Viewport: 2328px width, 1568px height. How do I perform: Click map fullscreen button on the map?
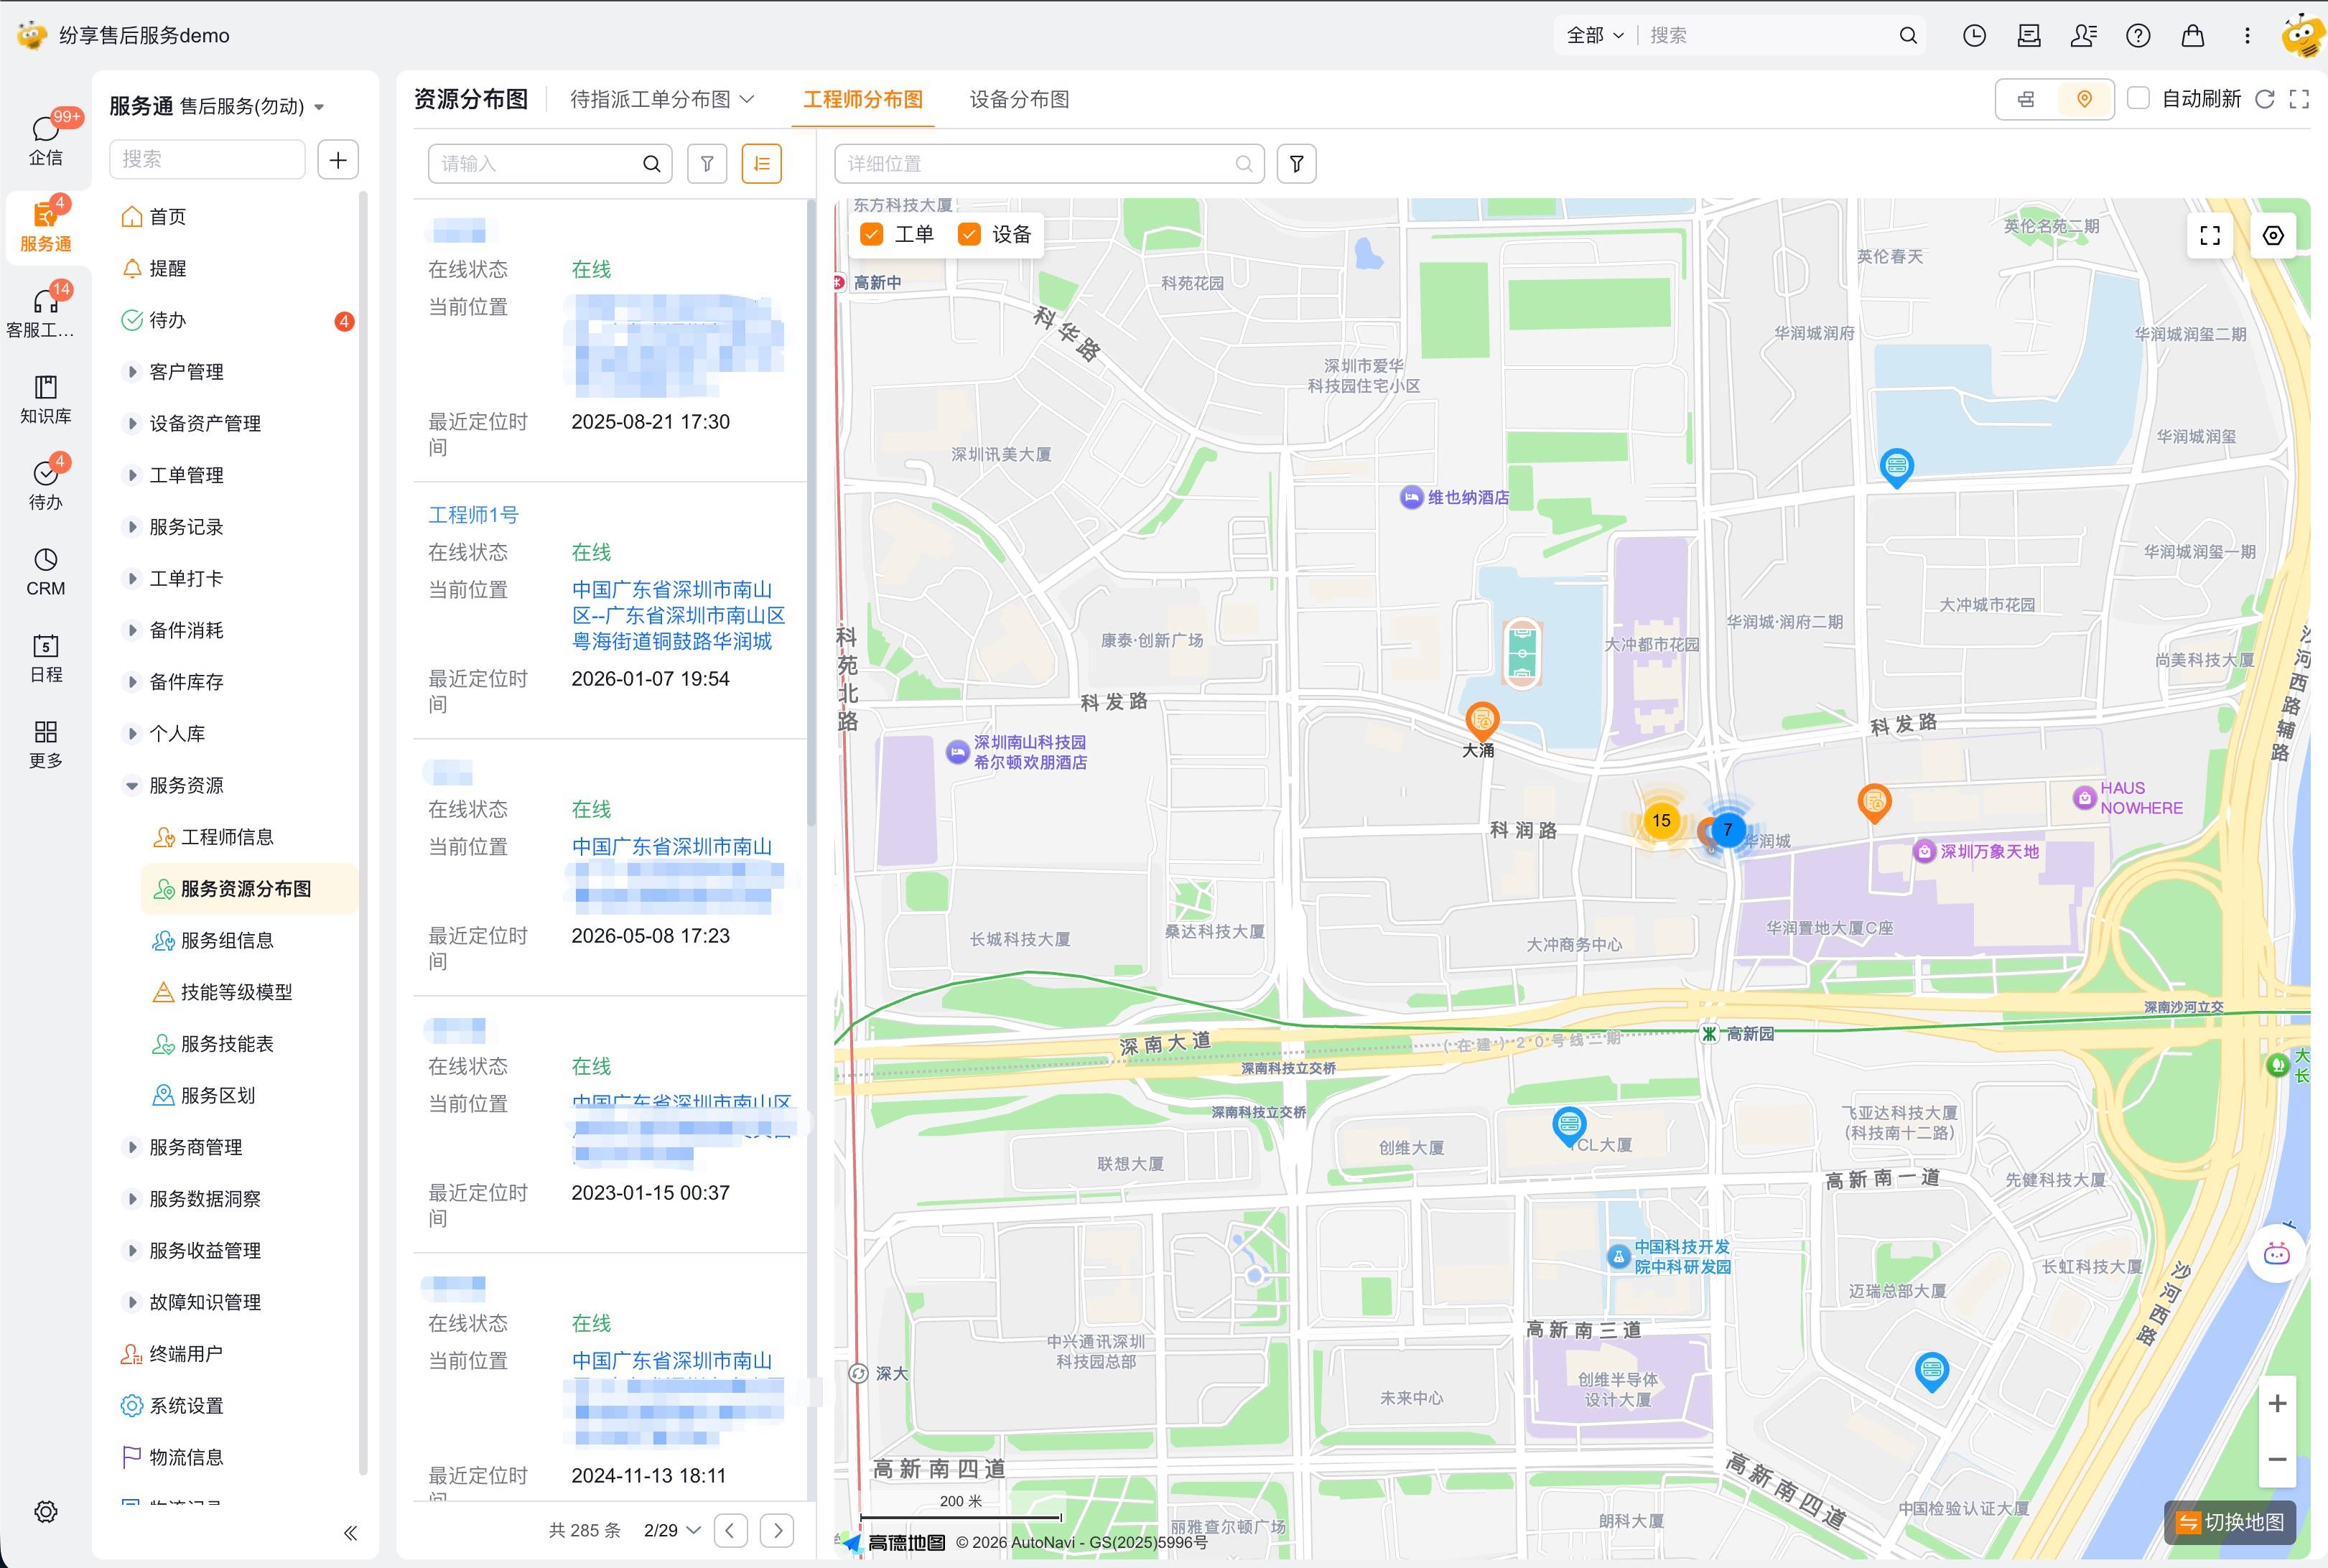tap(2210, 236)
